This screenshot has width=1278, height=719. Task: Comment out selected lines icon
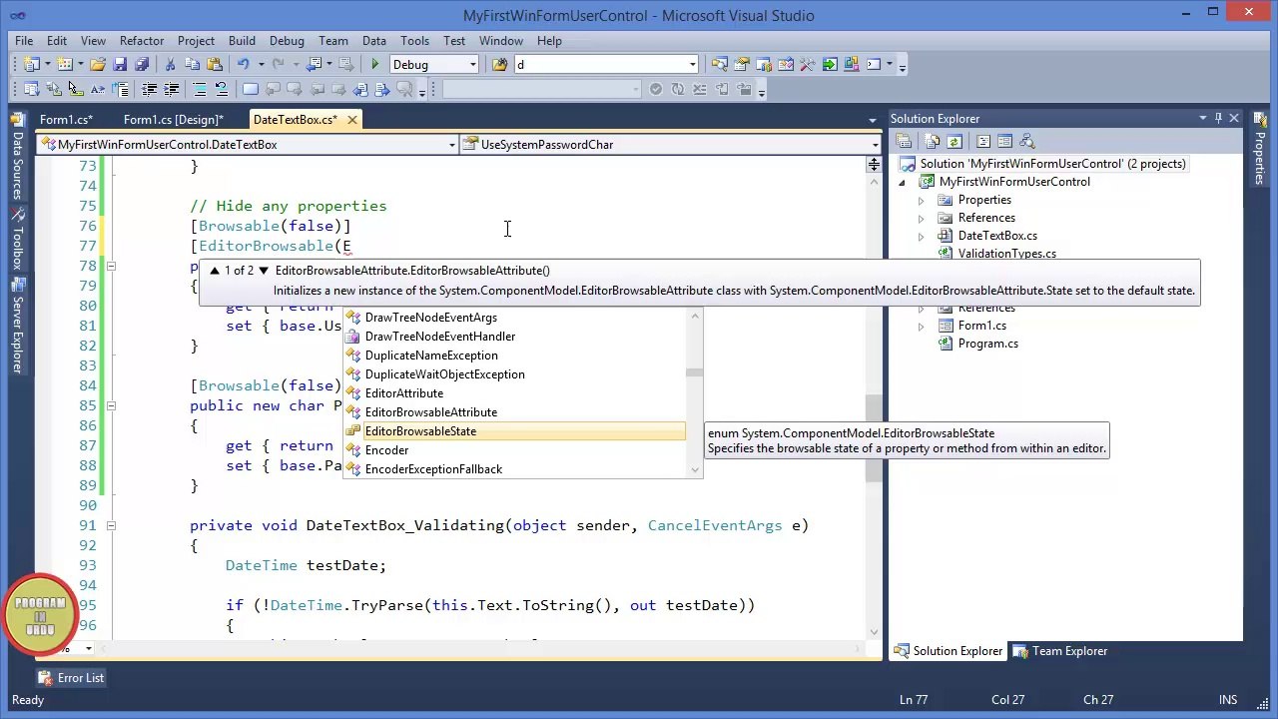(x=200, y=89)
